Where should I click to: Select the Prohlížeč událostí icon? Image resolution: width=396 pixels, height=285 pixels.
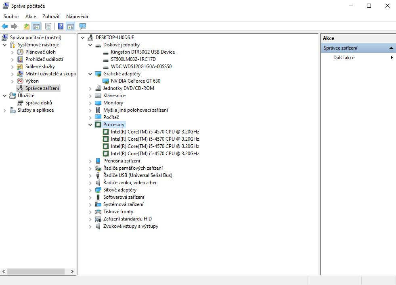coord(20,59)
